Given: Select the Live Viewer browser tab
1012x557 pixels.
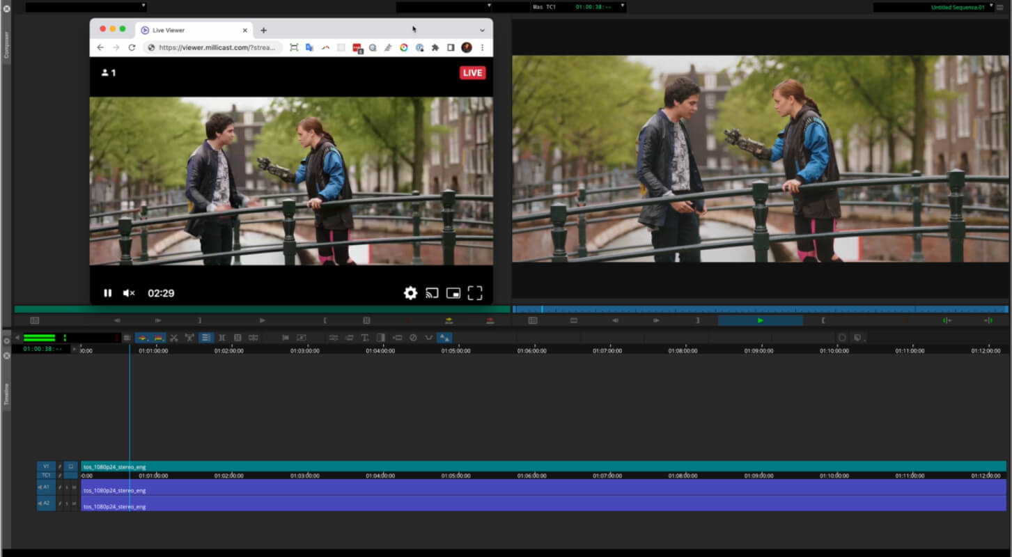Looking at the screenshot, I should click(194, 31).
